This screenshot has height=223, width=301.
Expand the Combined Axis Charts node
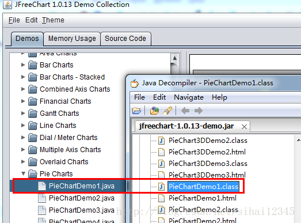[x=23, y=89]
